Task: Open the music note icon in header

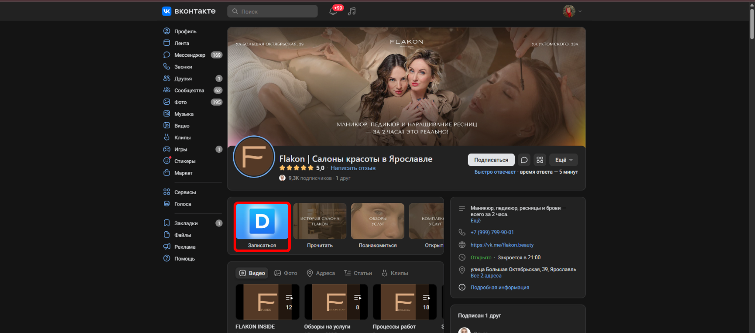Action: pos(352,12)
